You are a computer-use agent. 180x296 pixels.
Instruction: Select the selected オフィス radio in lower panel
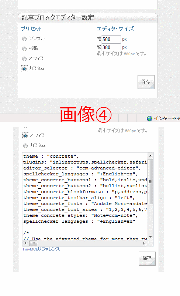pyautogui.click(x=25, y=136)
